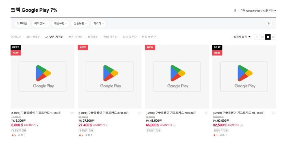Click the 7% 46,500원 price line
The image size is (292, 146).
point(154,121)
